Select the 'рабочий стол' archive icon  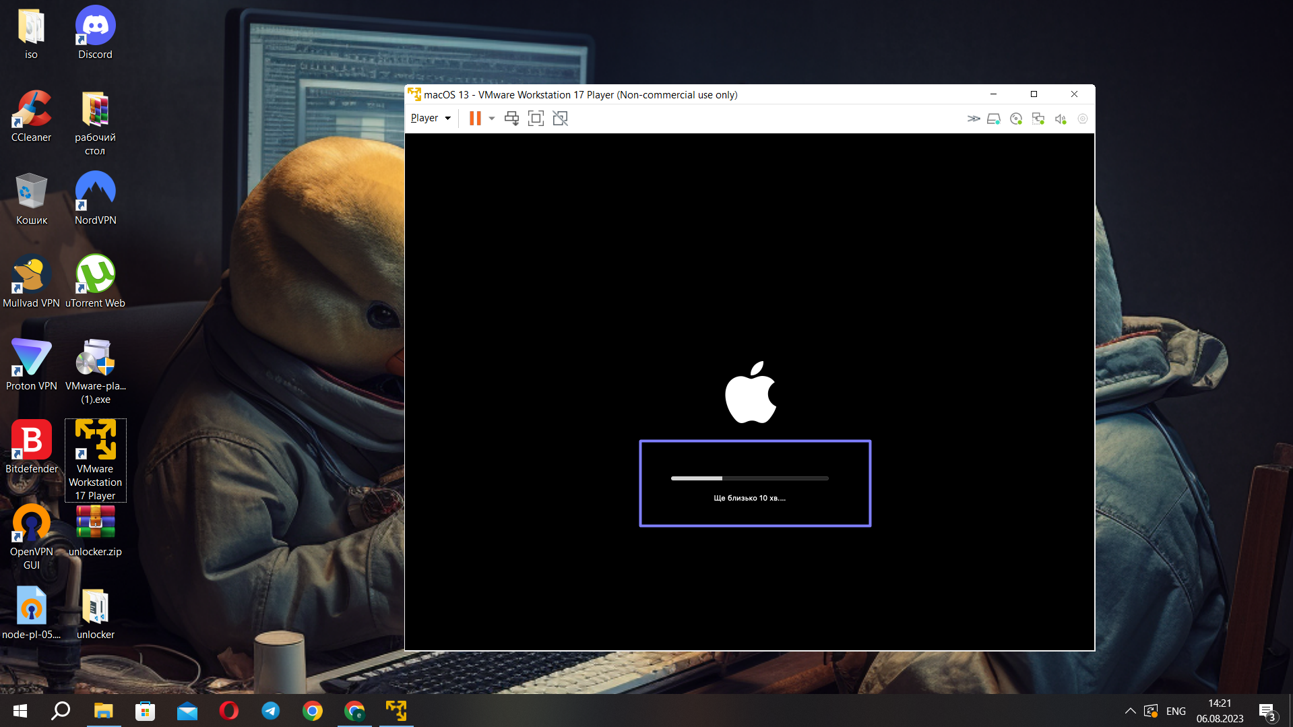click(x=95, y=123)
